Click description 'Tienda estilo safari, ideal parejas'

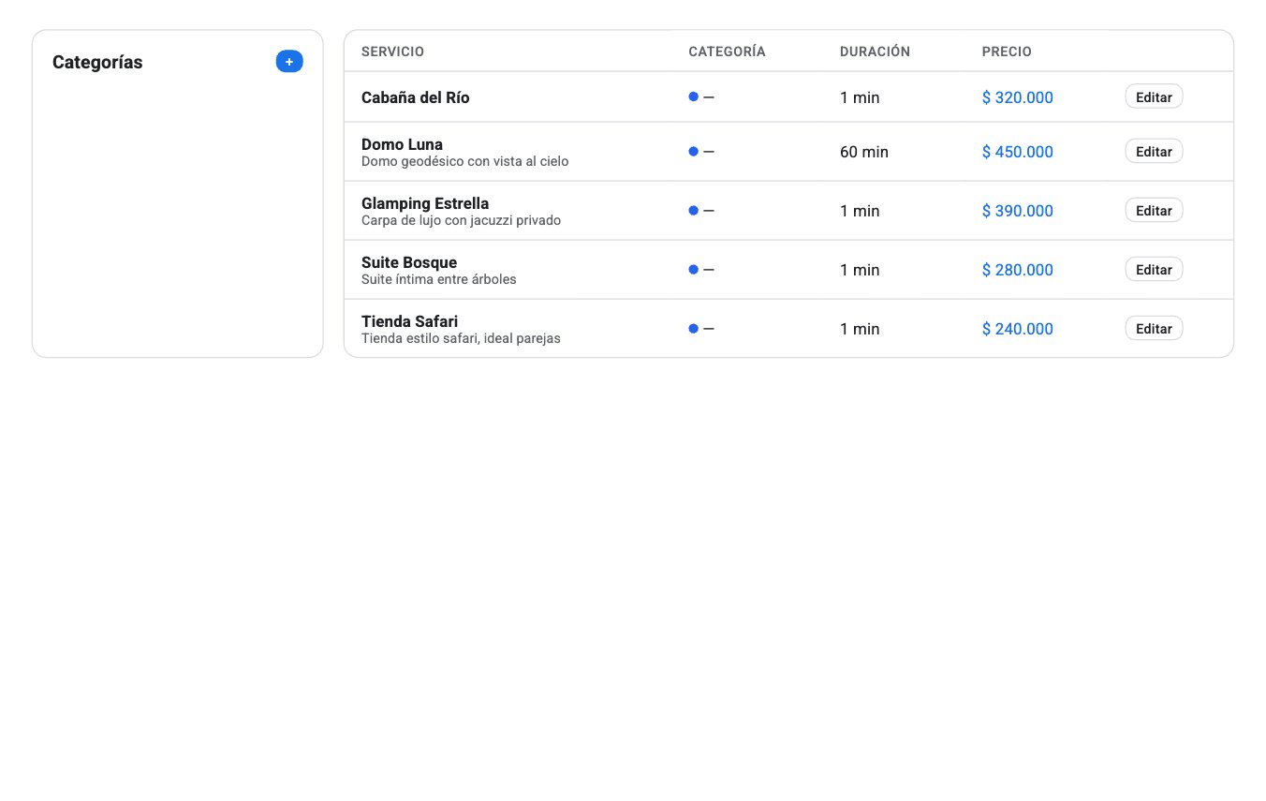[461, 338]
